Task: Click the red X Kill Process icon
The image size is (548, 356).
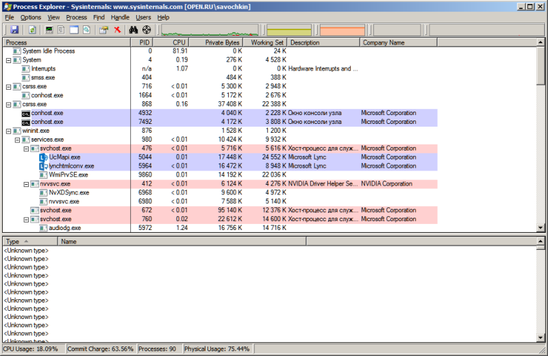Action: (117, 30)
